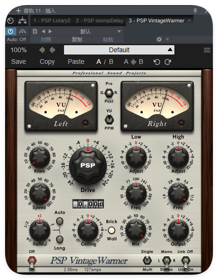The image size is (218, 280).
Task: Click the Output knob
Action: 179,230
